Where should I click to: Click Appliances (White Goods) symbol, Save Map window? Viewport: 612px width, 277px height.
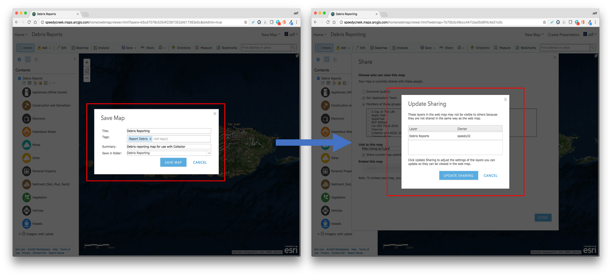27,92
